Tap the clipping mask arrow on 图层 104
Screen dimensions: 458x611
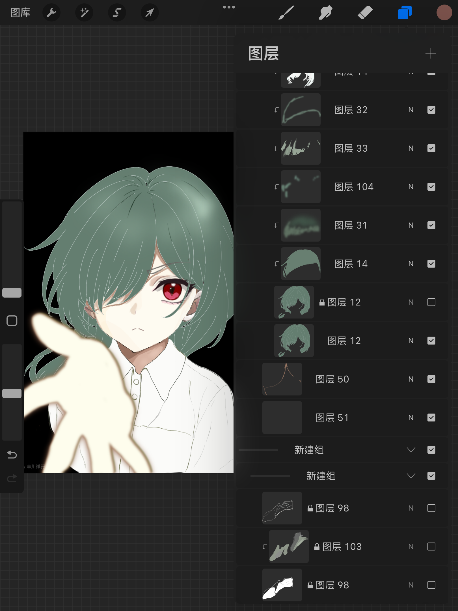click(x=276, y=187)
